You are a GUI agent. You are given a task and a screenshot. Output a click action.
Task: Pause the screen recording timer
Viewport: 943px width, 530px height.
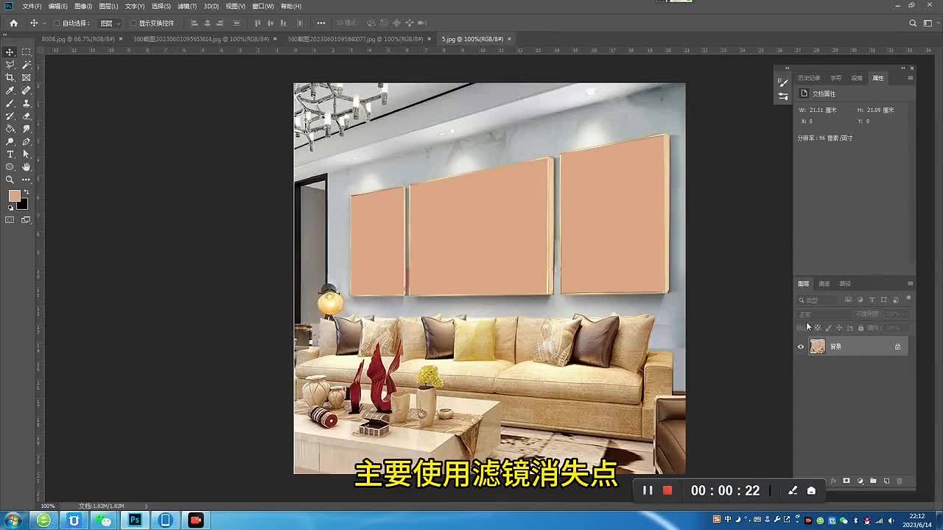(x=647, y=490)
